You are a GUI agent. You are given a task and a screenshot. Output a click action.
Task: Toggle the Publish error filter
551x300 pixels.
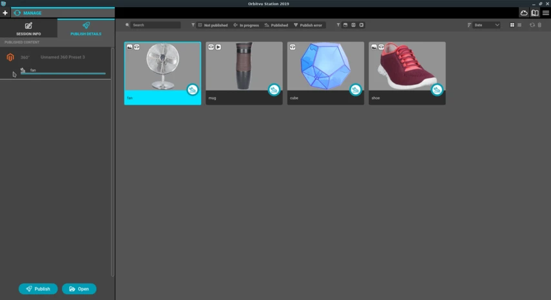[x=308, y=25]
